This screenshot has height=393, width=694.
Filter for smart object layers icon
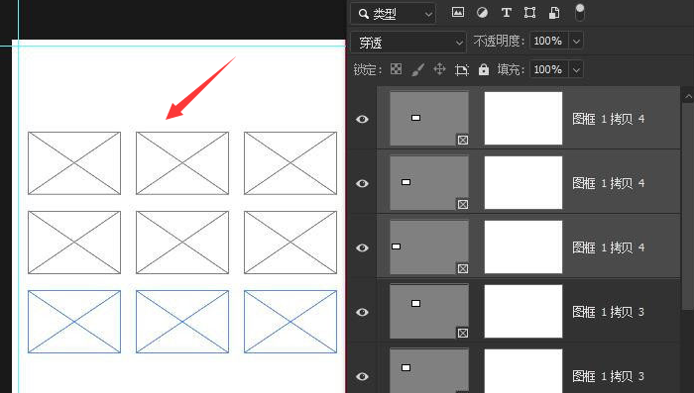[553, 13]
